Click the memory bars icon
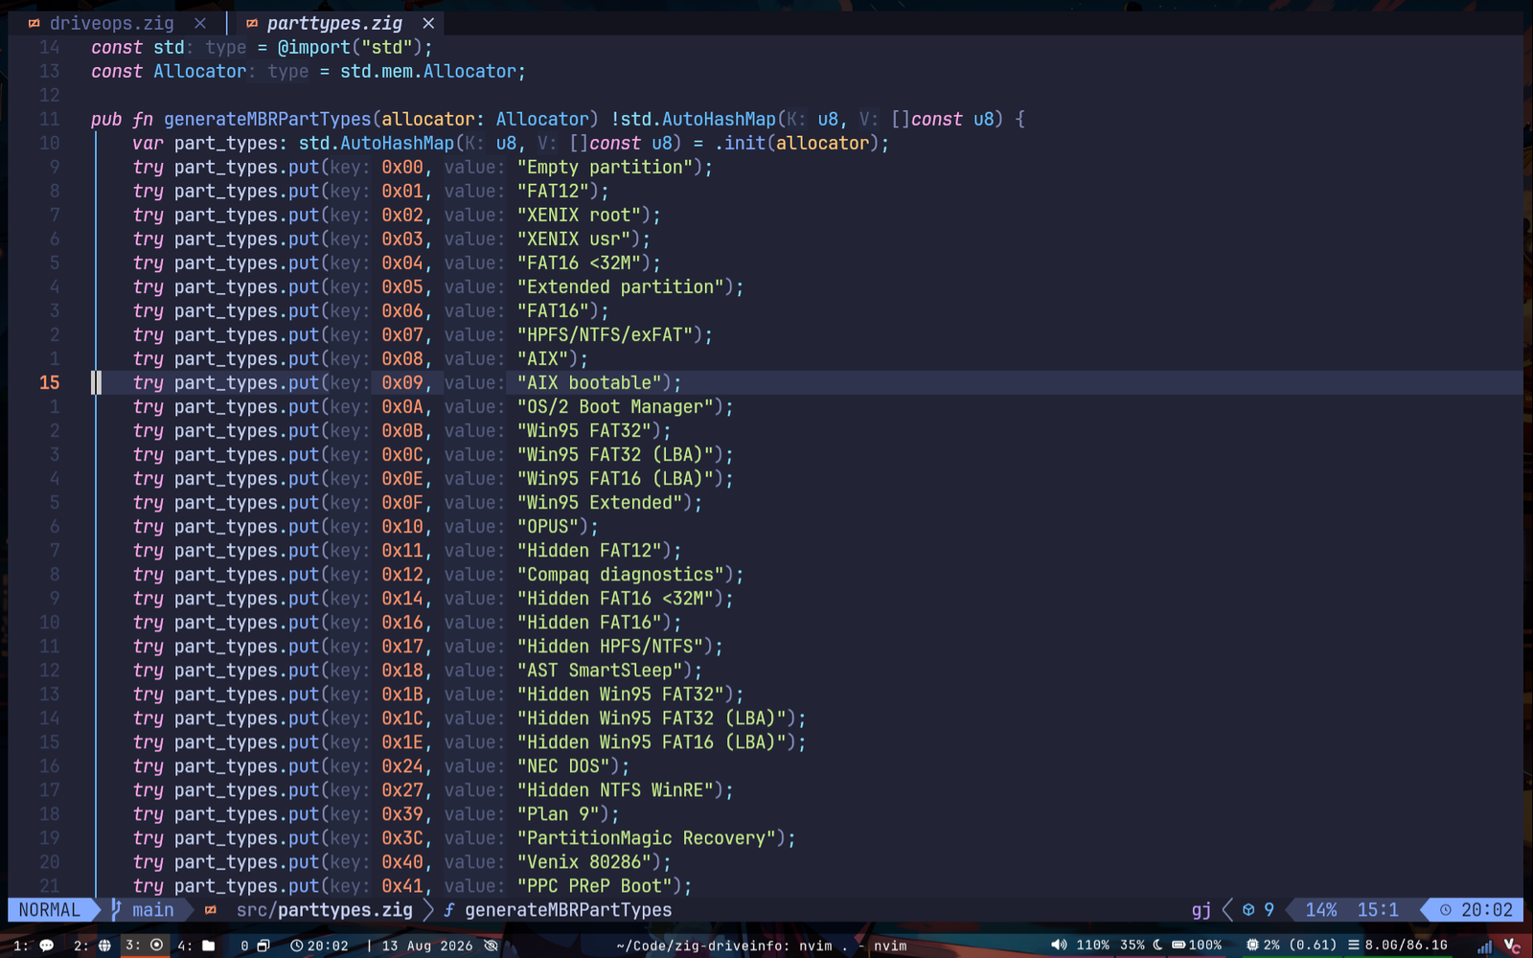The height and width of the screenshot is (958, 1533). (1354, 945)
